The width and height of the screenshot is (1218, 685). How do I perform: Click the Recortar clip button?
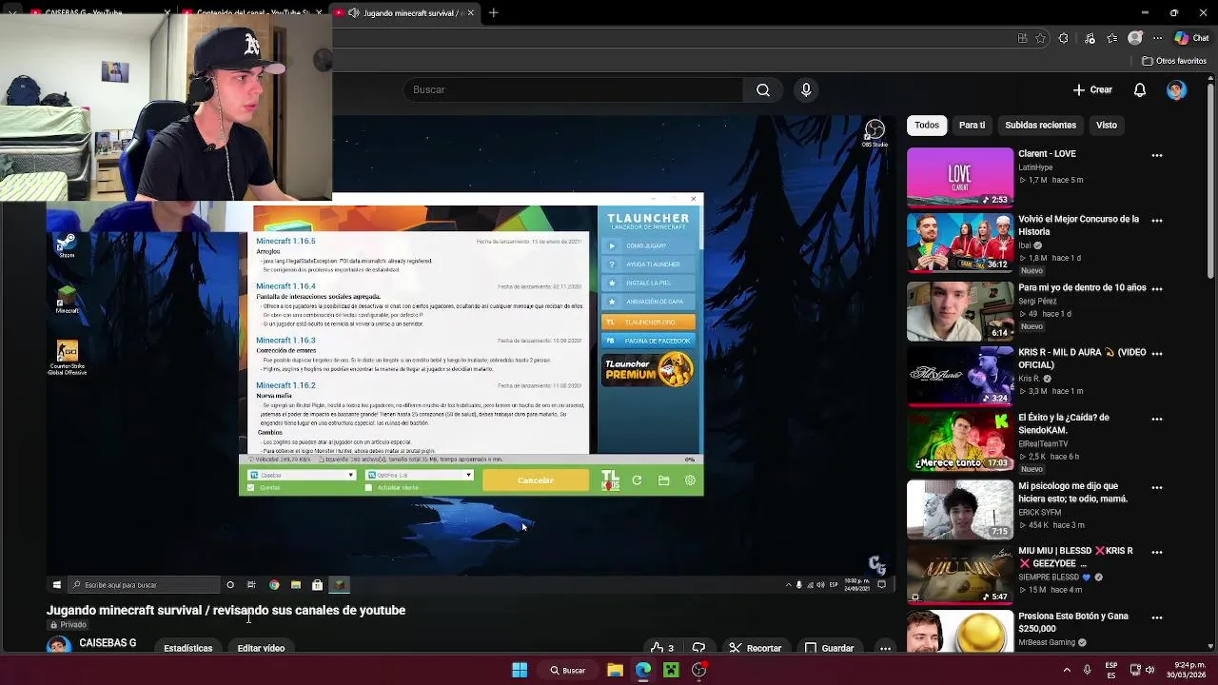tap(755, 648)
